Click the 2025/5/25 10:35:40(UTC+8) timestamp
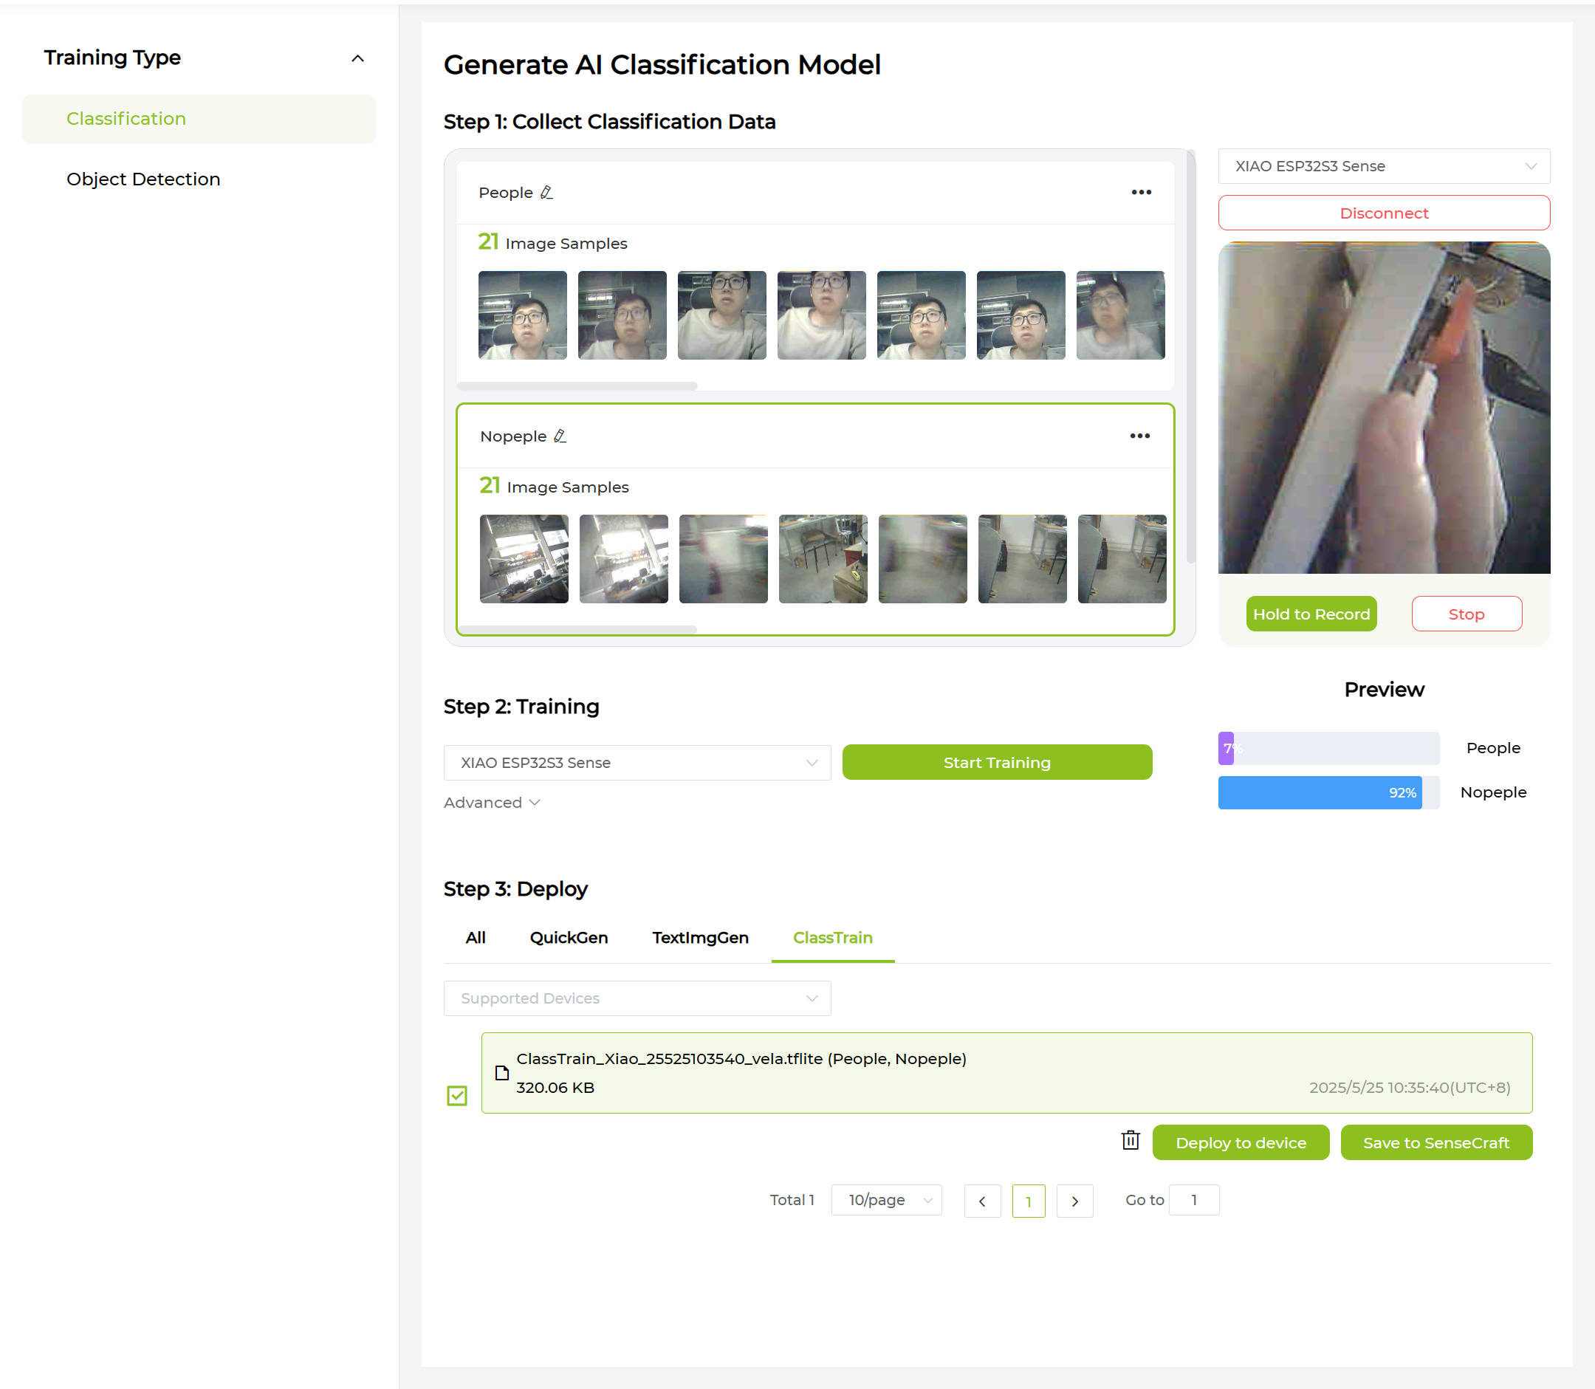This screenshot has width=1595, height=1389. coord(1409,1088)
